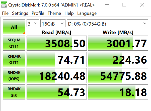Open the Theme menu
The height and width of the screenshot is (111, 151).
54,13
